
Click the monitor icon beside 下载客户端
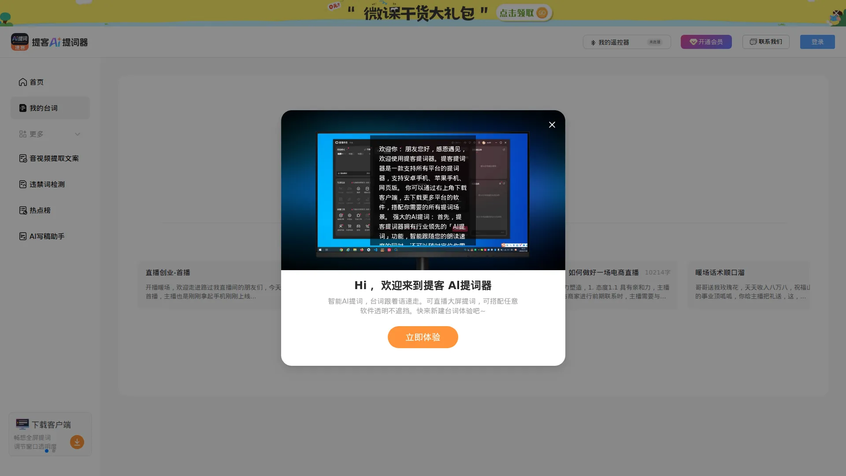point(22,424)
